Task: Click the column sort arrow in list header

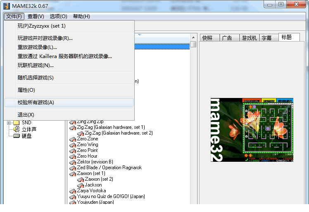Action: coord(140,35)
